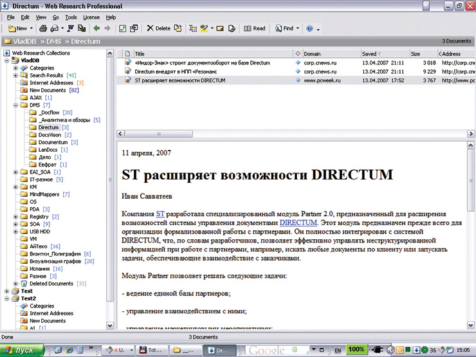Sort documents by the Domain column header
Screen dimensions: 476x357
click(331, 54)
